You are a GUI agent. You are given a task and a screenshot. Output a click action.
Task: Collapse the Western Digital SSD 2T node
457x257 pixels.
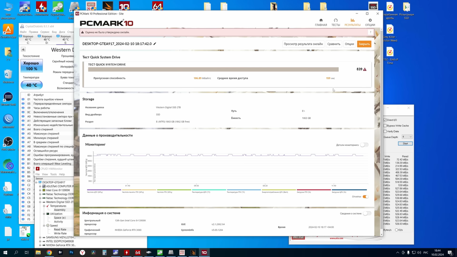pos(40,202)
